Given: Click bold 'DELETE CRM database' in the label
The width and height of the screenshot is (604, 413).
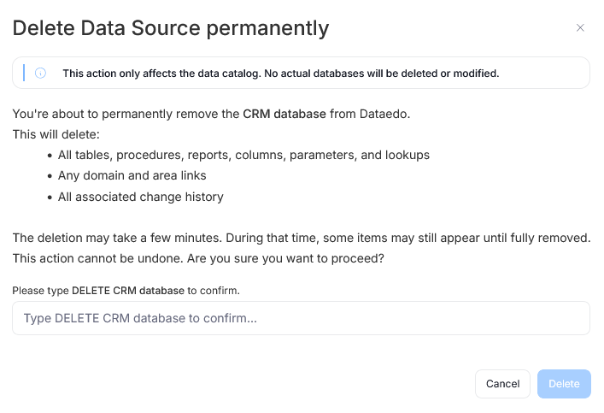Looking at the screenshot, I should point(128,291).
